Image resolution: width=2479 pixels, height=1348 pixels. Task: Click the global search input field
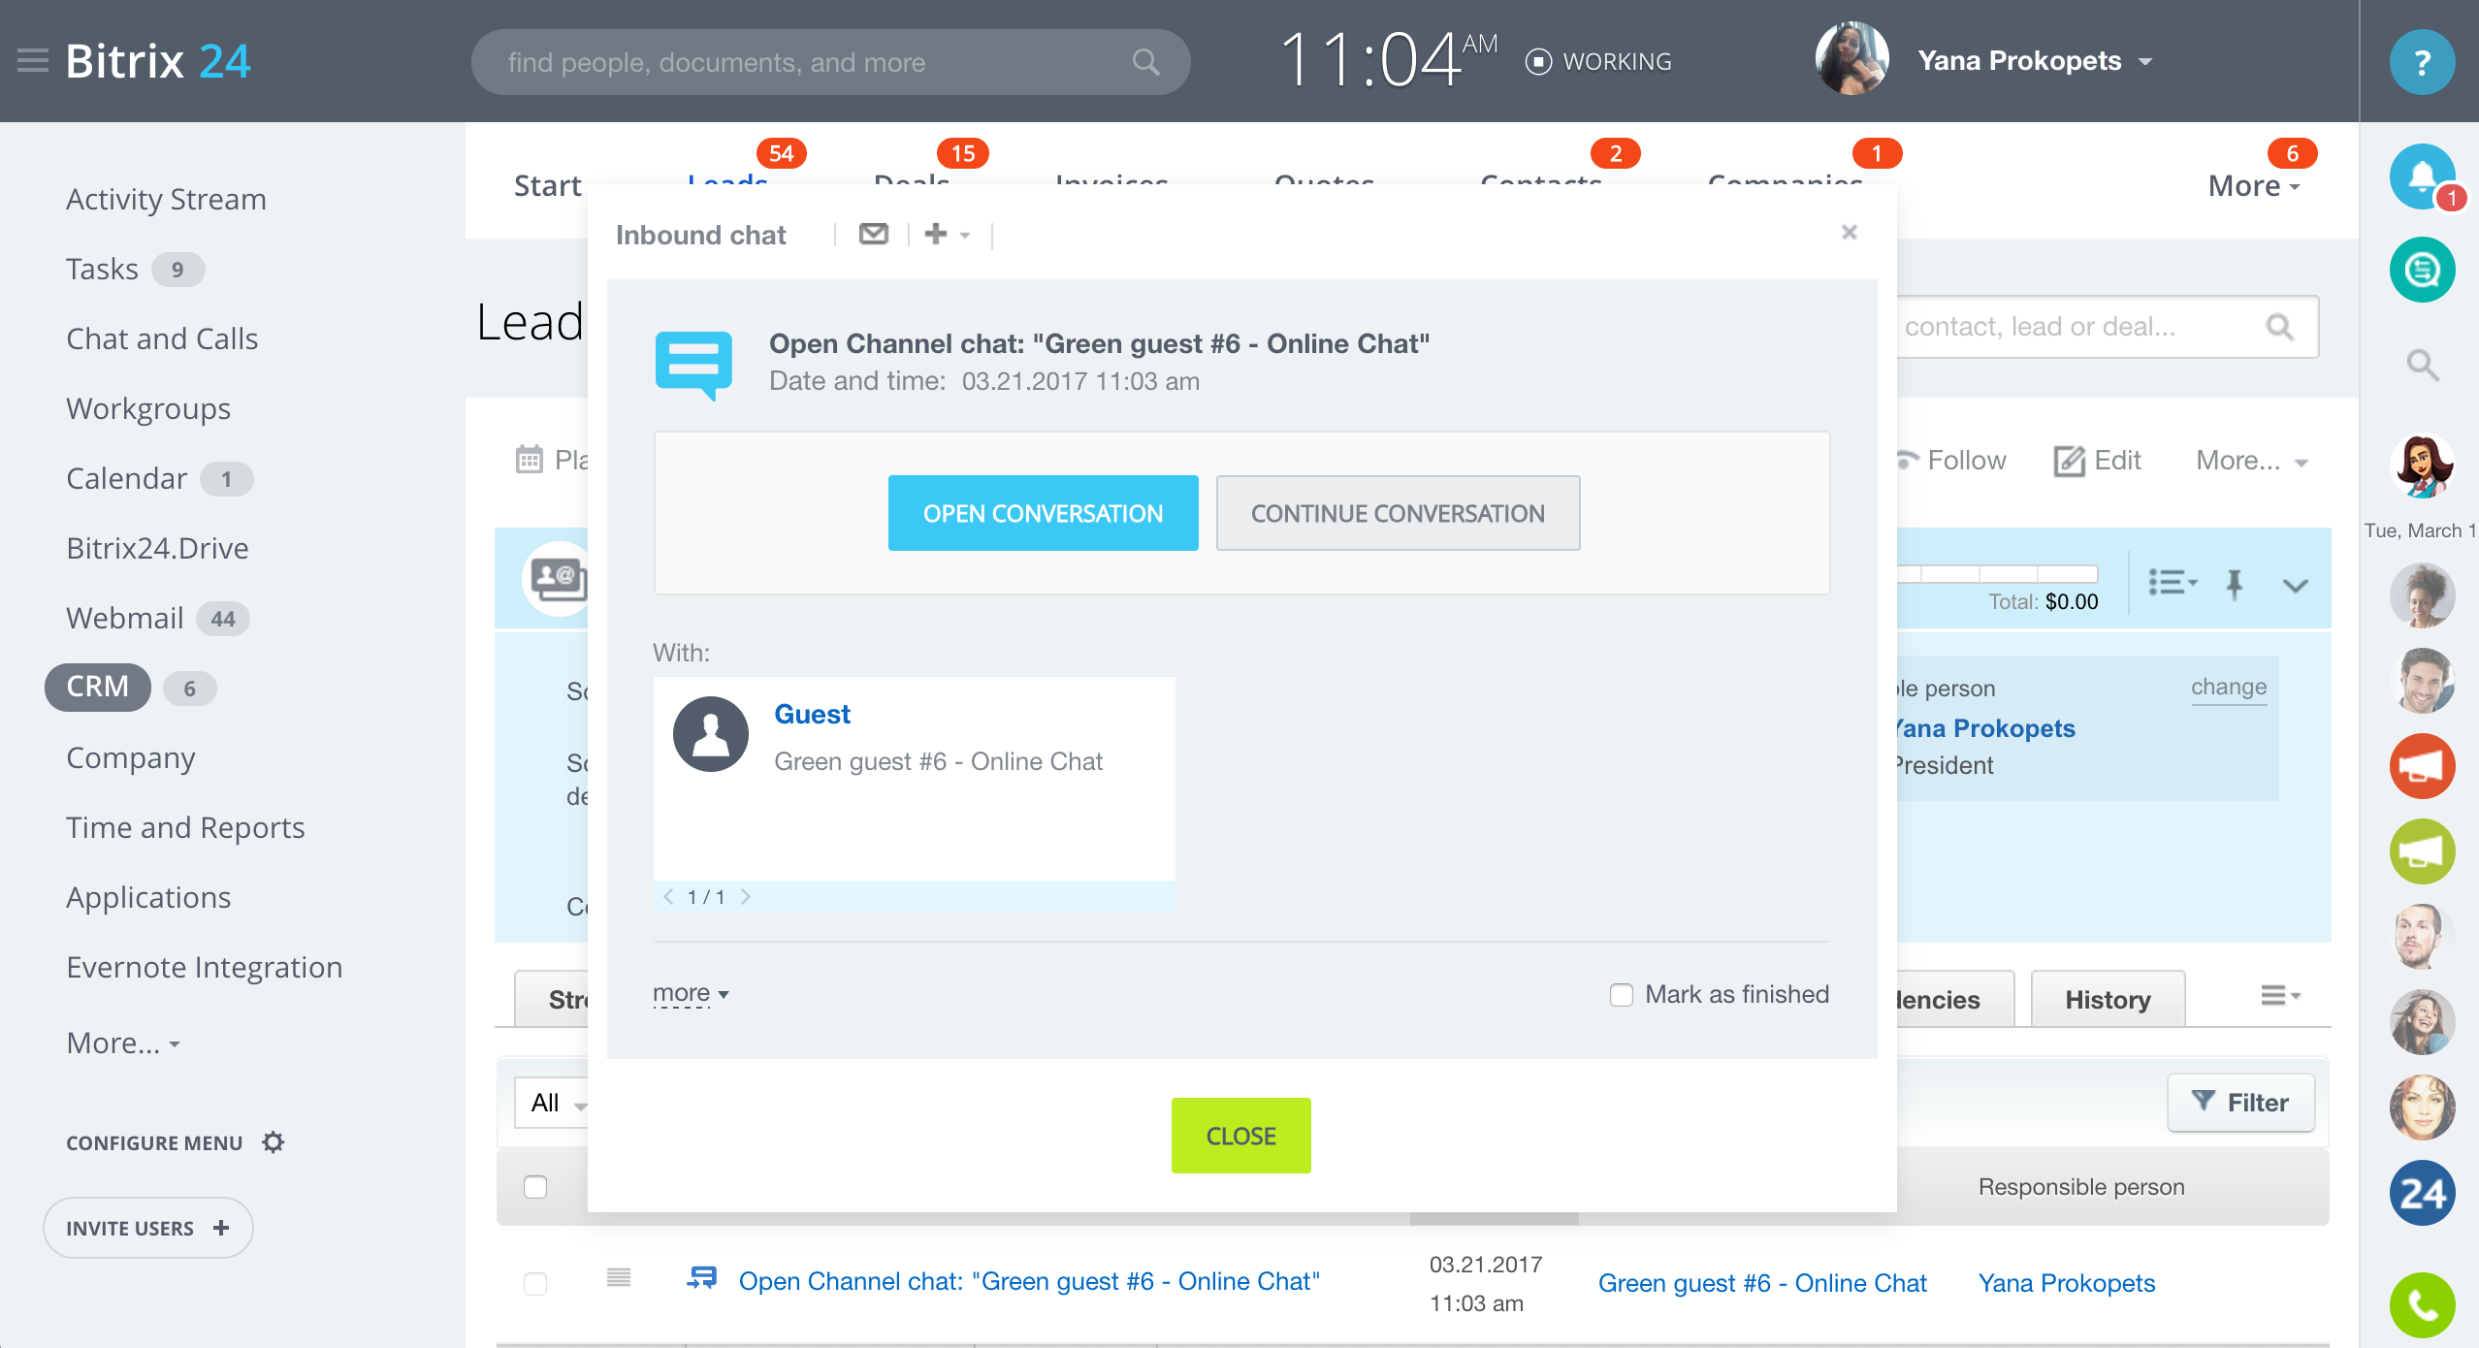click(813, 62)
